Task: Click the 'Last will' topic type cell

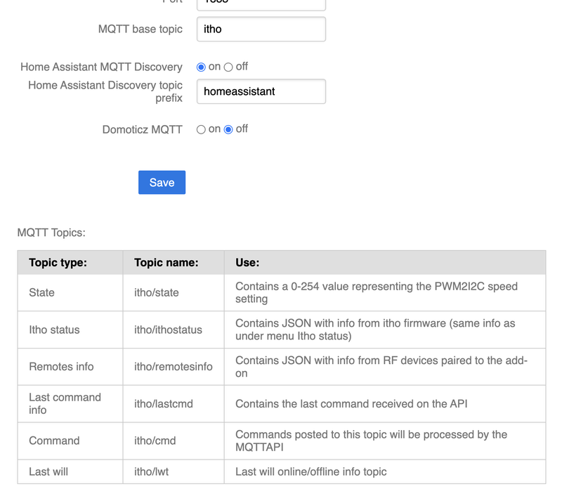Action: [x=48, y=472]
